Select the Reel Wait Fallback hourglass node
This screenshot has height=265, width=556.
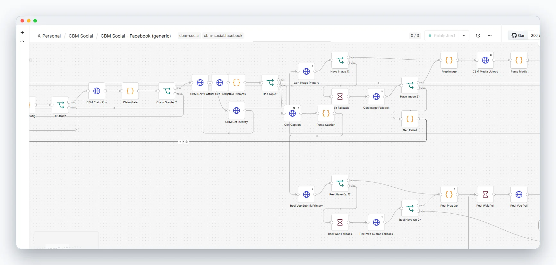coord(340,222)
